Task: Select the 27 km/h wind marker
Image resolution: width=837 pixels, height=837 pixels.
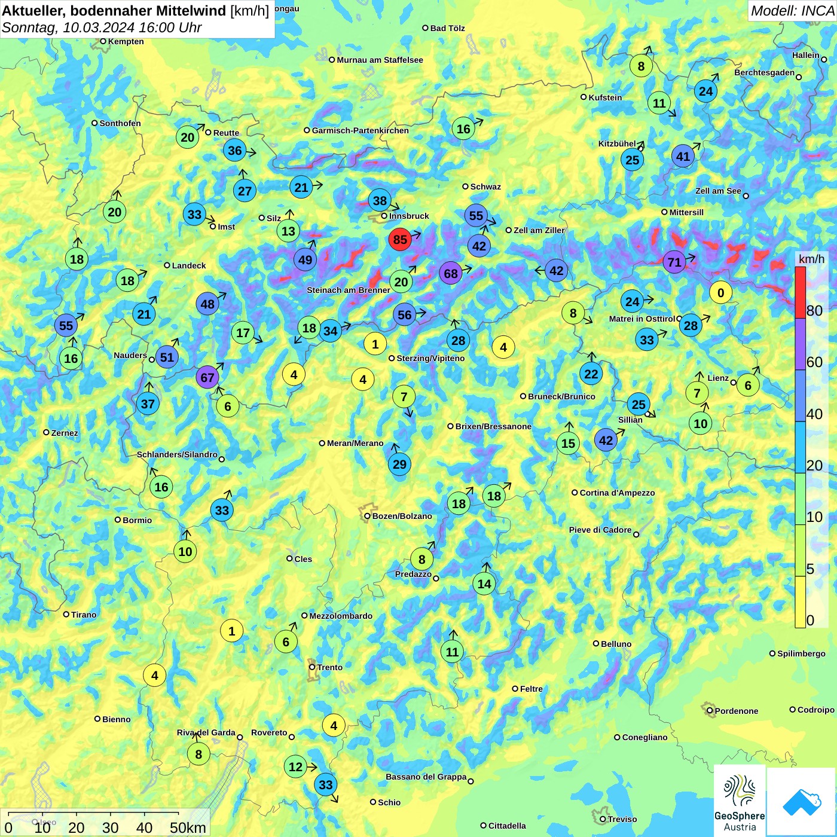Action: (x=245, y=191)
